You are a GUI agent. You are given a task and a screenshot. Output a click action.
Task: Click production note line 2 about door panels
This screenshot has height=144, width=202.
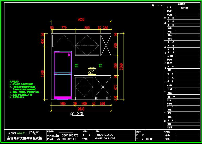[22, 87]
